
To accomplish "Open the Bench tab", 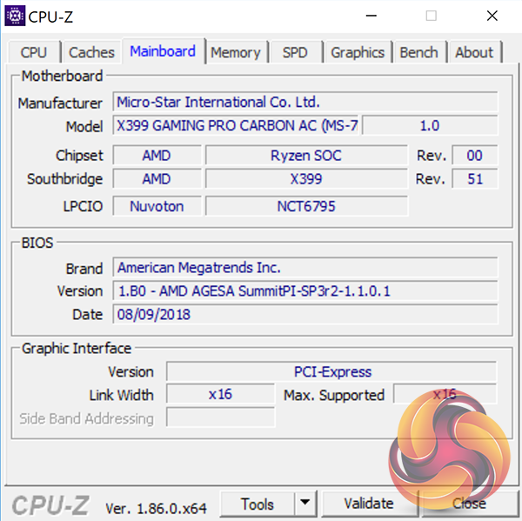I will coord(418,52).
